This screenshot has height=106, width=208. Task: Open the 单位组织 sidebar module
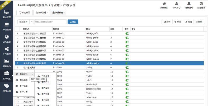(7, 26)
